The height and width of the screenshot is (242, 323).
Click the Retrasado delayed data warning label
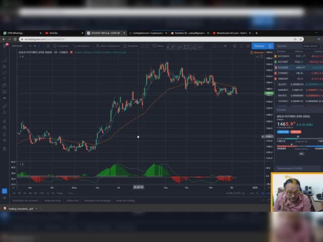coord(257,52)
